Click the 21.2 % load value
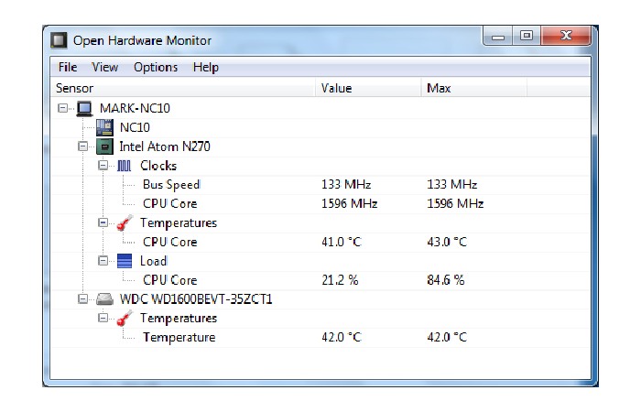This screenshot has width=641, height=412. [340, 280]
